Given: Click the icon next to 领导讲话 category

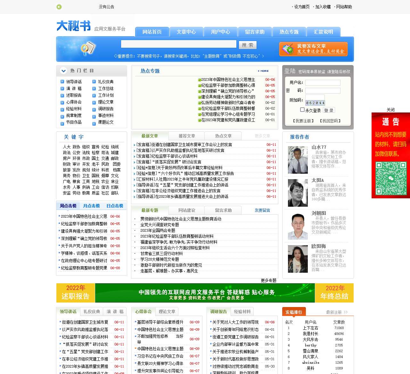Looking at the screenshot, I should coord(62,82).
